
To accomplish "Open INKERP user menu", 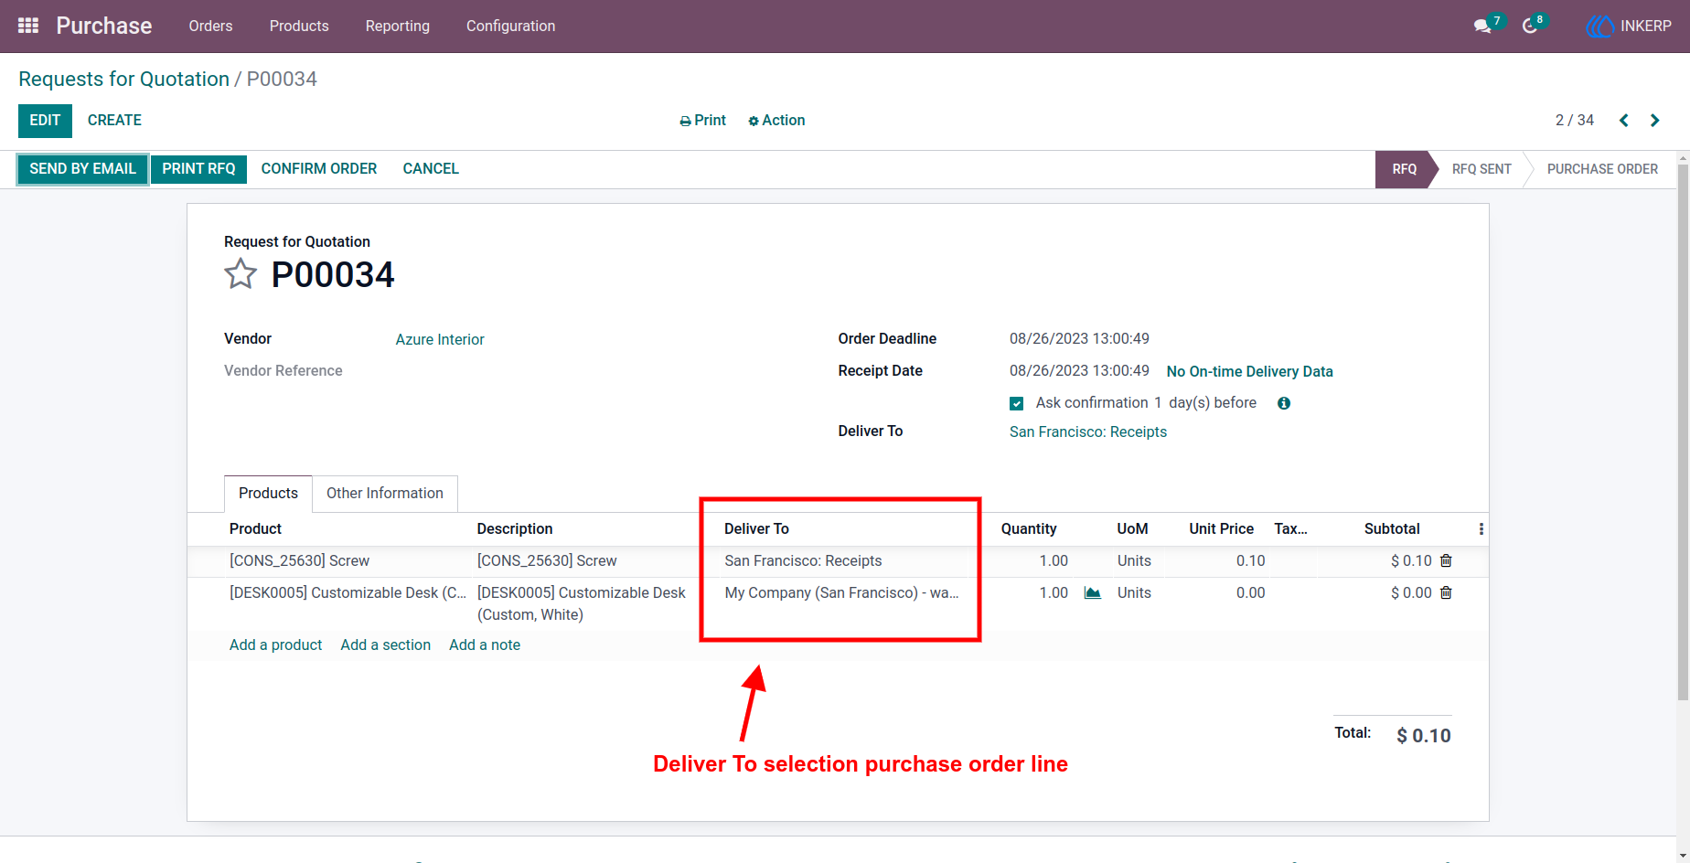I will click(x=1629, y=27).
